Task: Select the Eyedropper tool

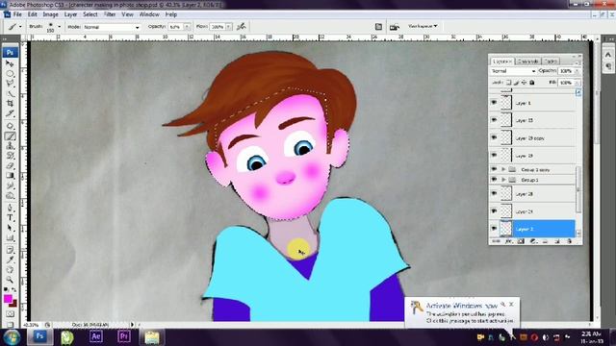Action: [10, 259]
